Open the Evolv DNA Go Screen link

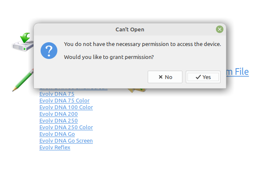66,141
